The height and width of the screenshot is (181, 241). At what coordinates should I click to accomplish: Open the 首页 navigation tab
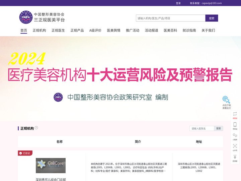(24, 31)
